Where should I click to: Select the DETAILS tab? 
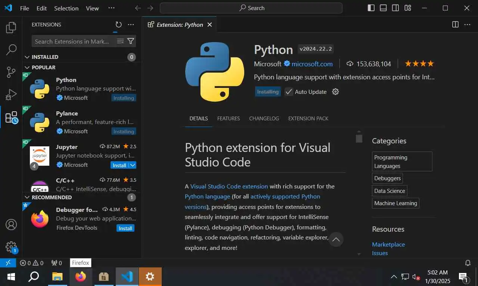tap(199, 118)
